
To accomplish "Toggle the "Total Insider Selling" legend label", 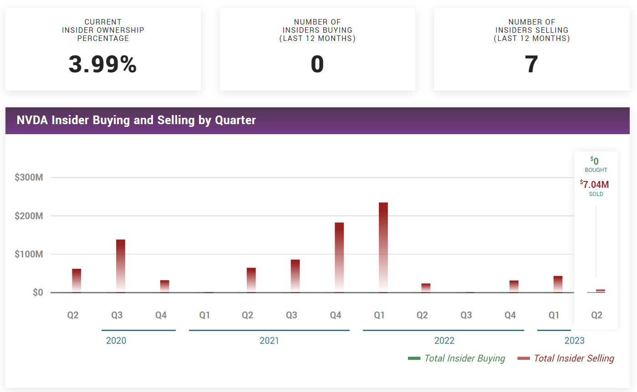I will tap(574, 358).
